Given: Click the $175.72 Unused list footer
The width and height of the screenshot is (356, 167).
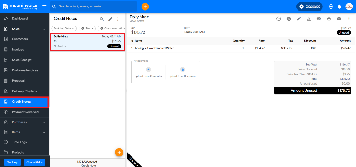Looking at the screenshot, I should click(87, 162).
